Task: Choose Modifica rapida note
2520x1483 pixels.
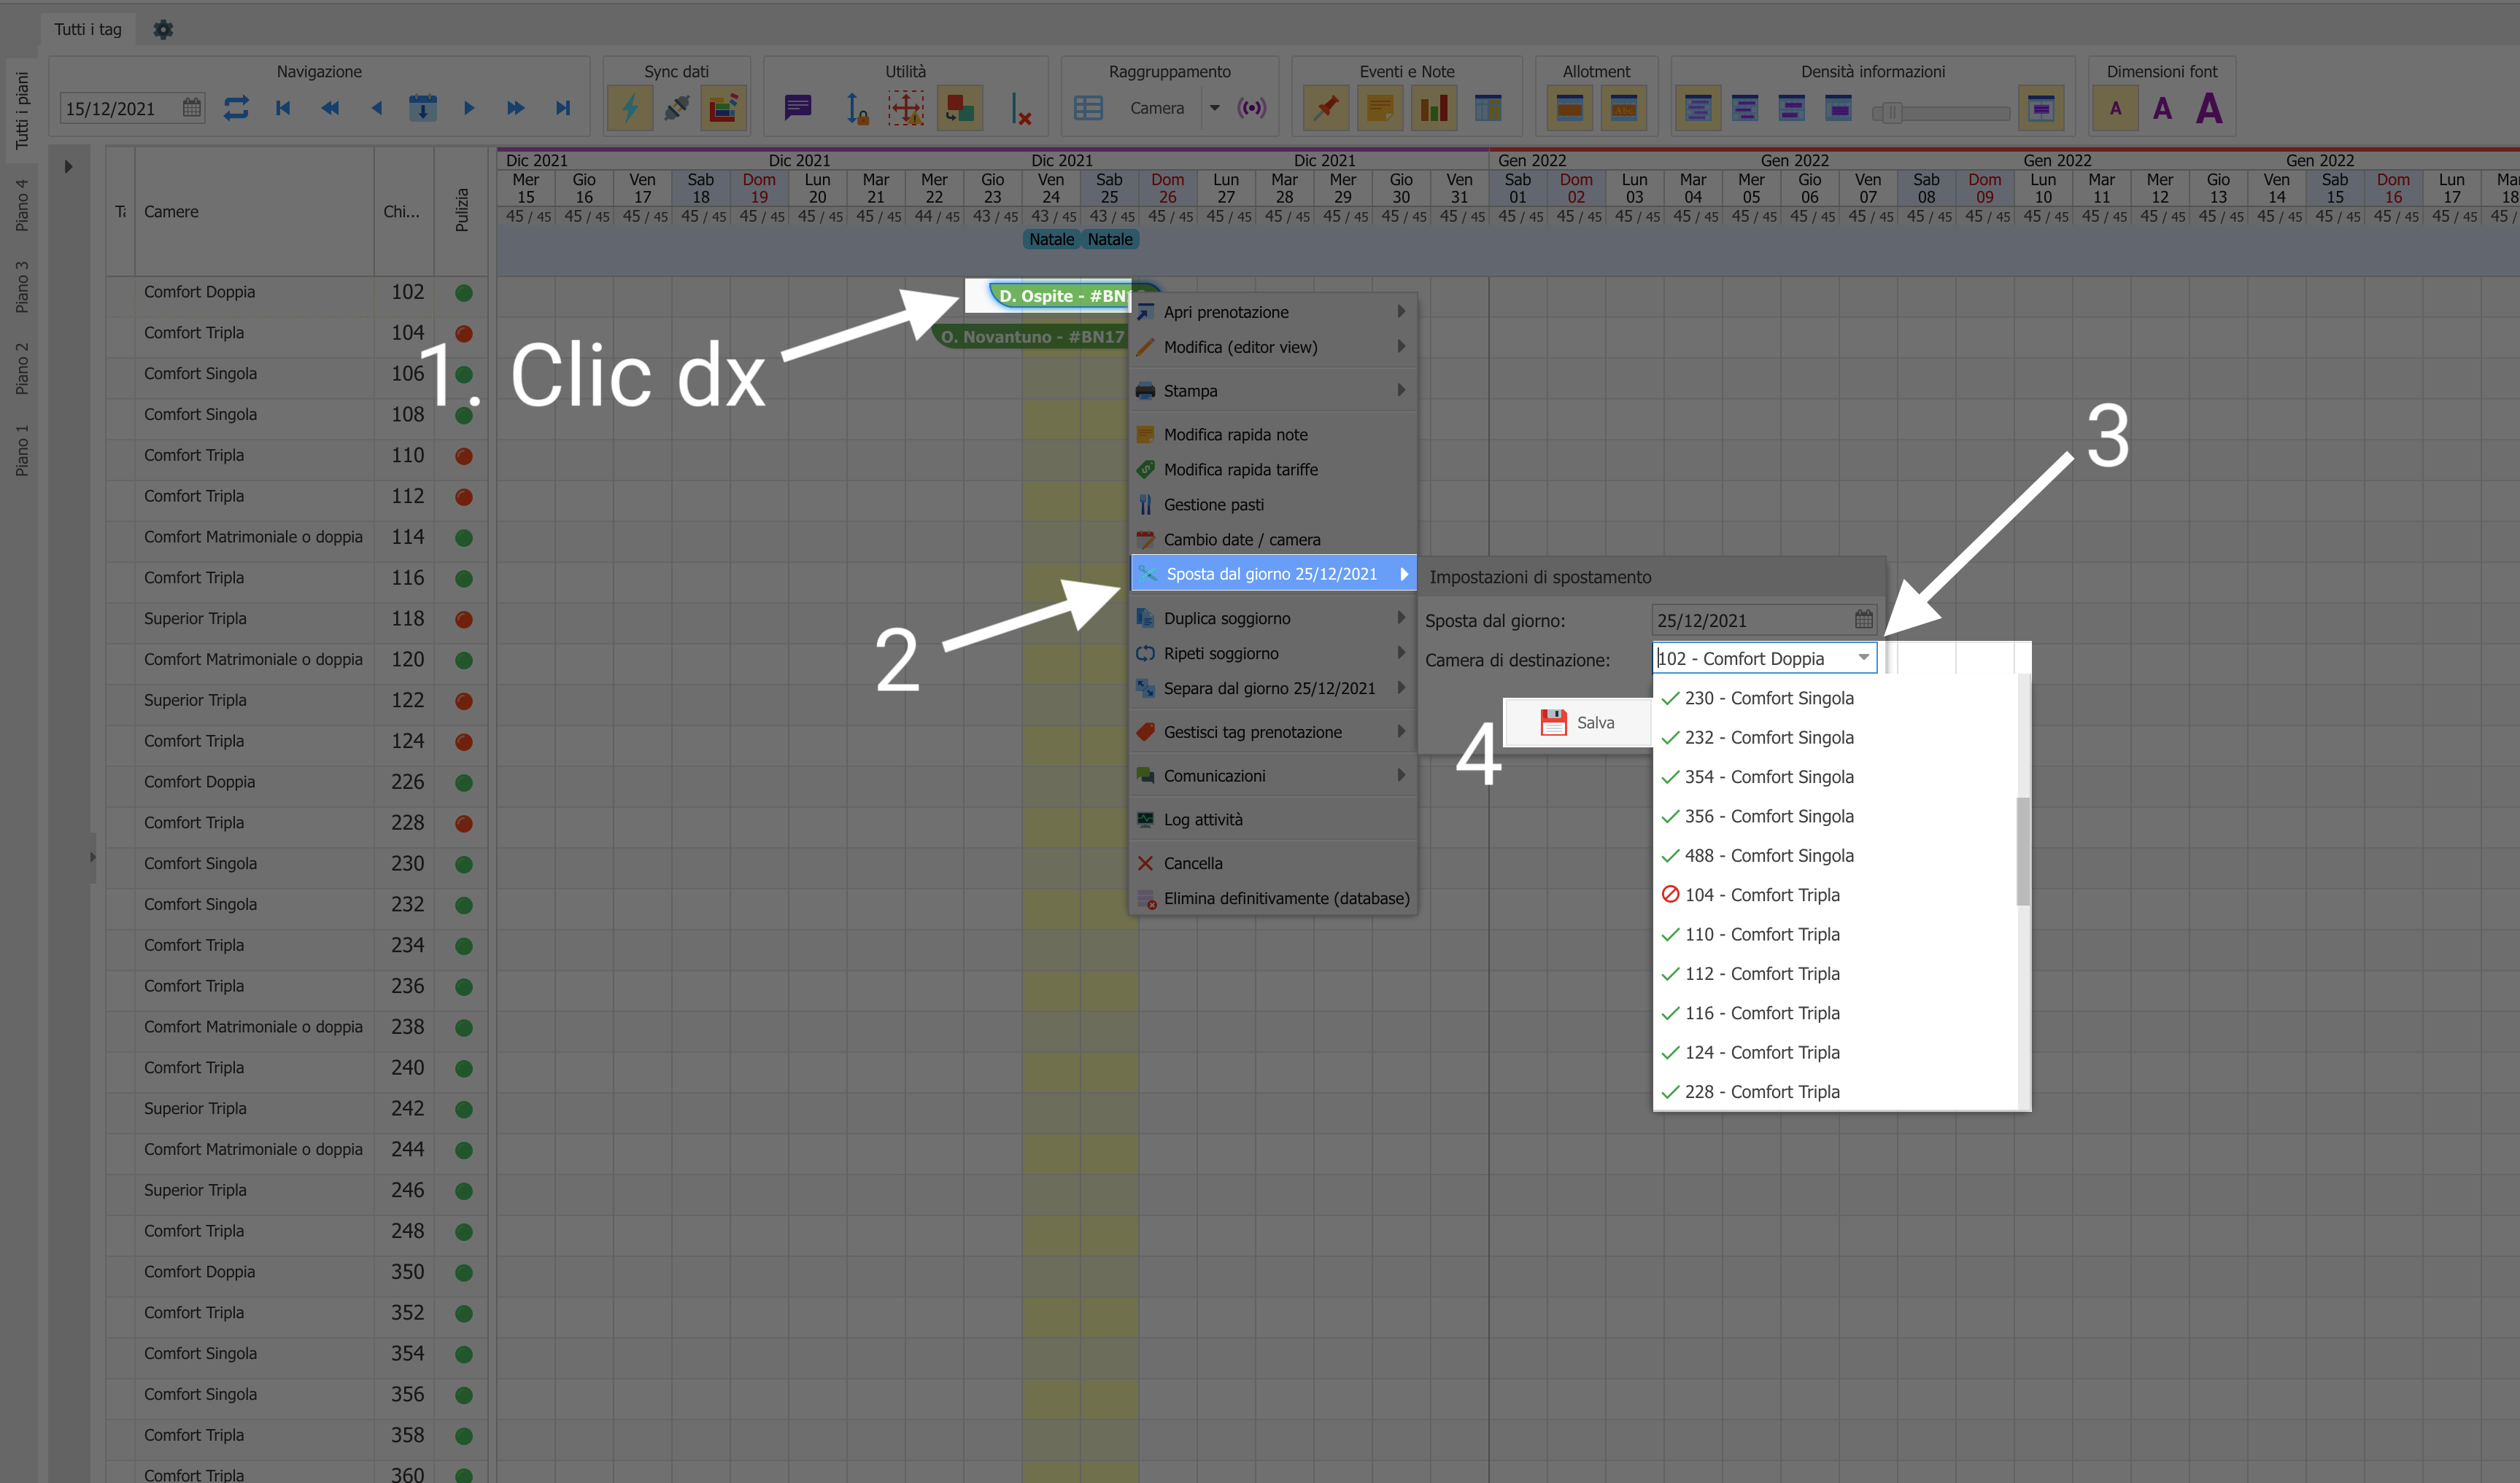Action: pos(1273,435)
